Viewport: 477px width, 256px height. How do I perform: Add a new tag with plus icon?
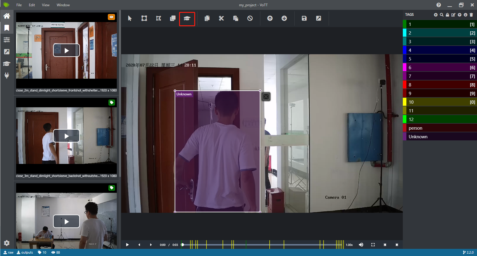(436, 15)
